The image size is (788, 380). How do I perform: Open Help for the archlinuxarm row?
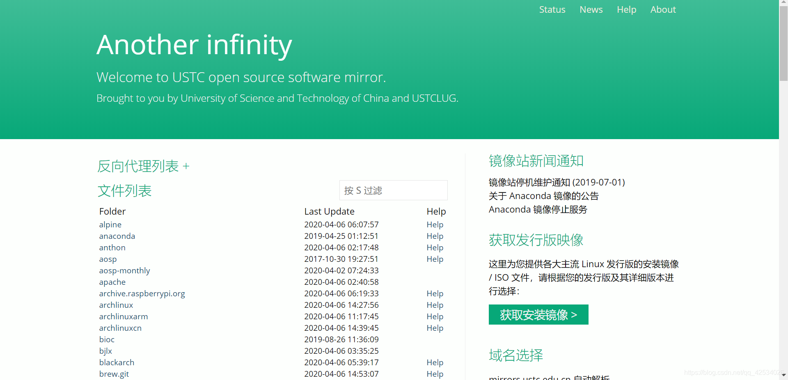(435, 316)
